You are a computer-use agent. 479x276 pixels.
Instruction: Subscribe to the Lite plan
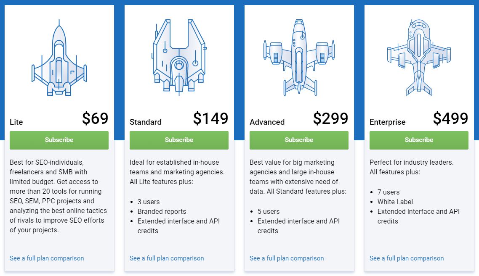point(59,140)
